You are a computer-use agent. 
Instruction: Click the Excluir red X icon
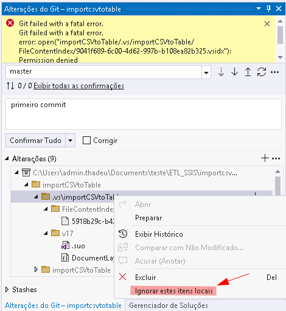coord(122,277)
